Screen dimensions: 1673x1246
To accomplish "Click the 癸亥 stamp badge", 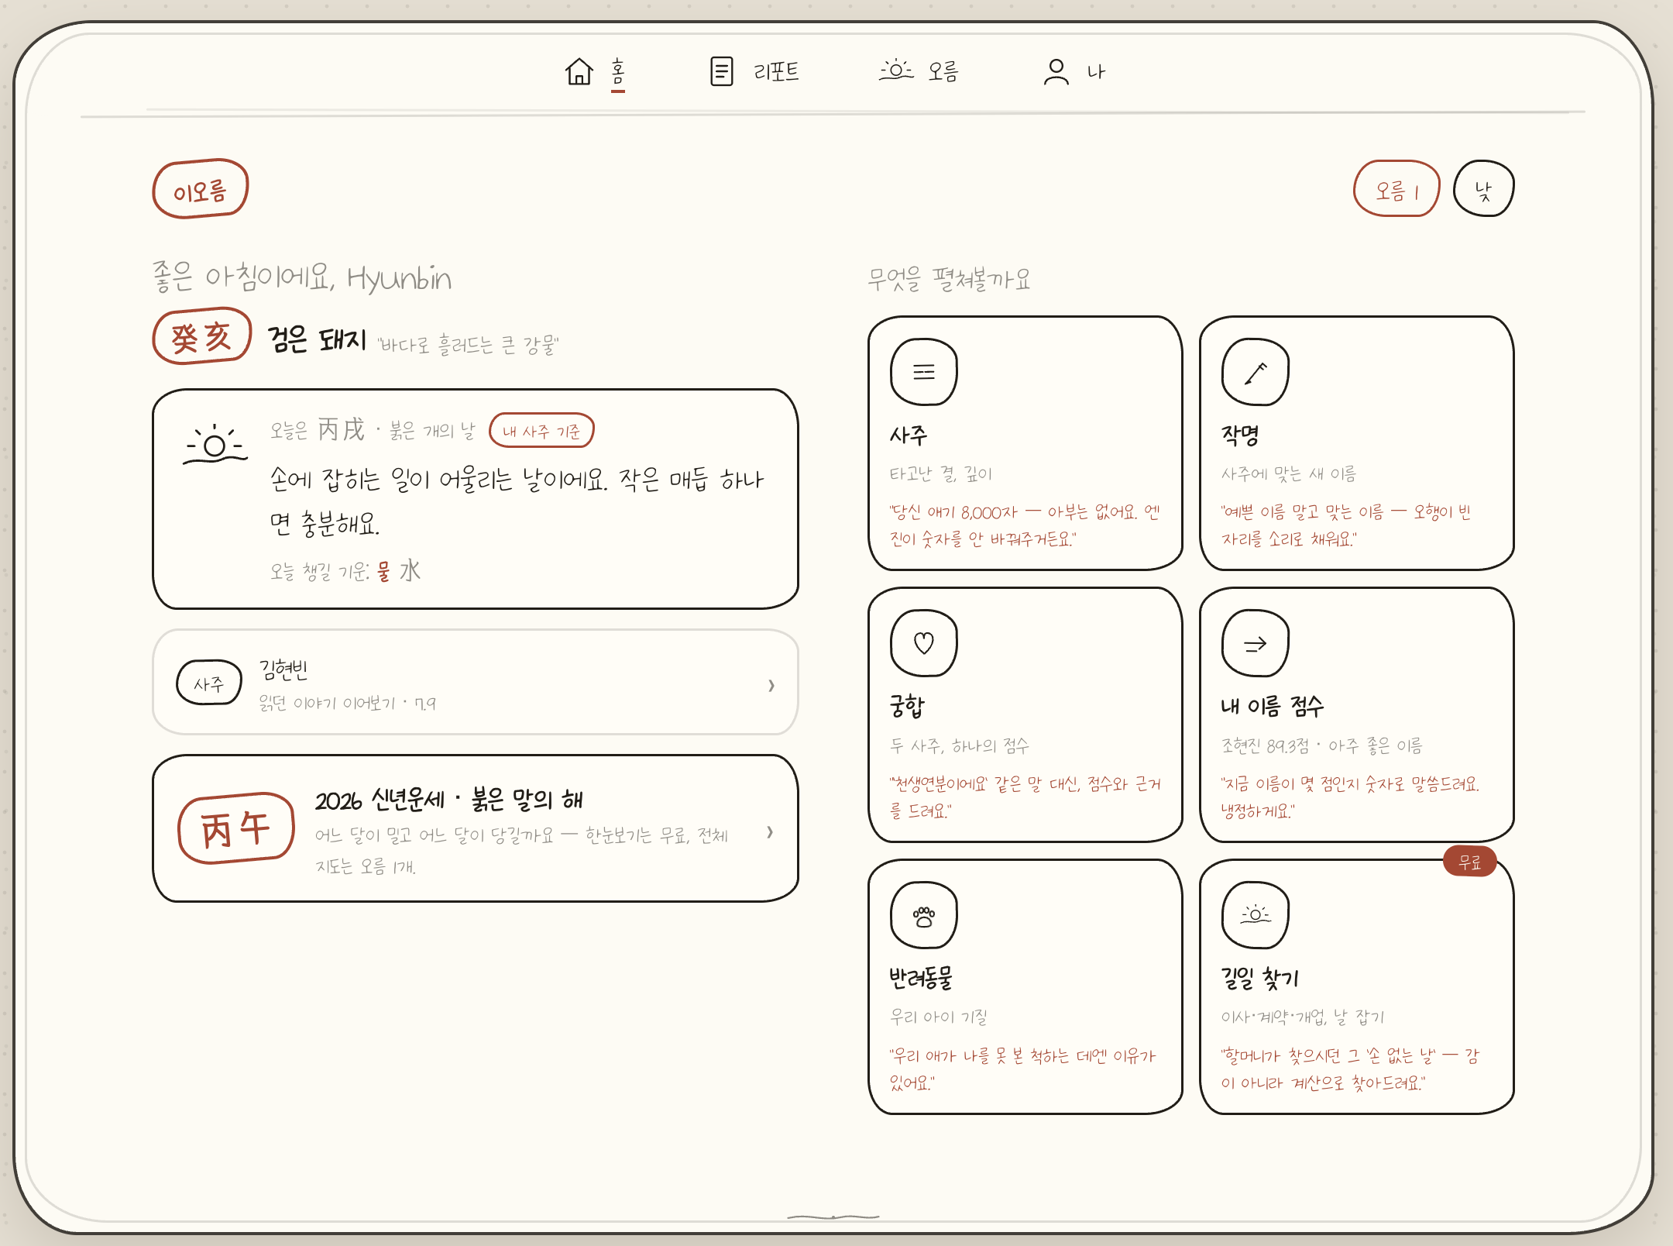I will 202,336.
